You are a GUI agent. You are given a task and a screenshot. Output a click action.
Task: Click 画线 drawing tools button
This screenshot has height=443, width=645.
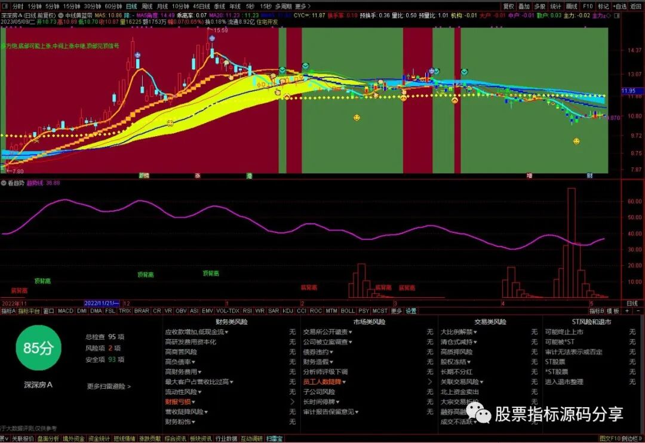coord(572,7)
